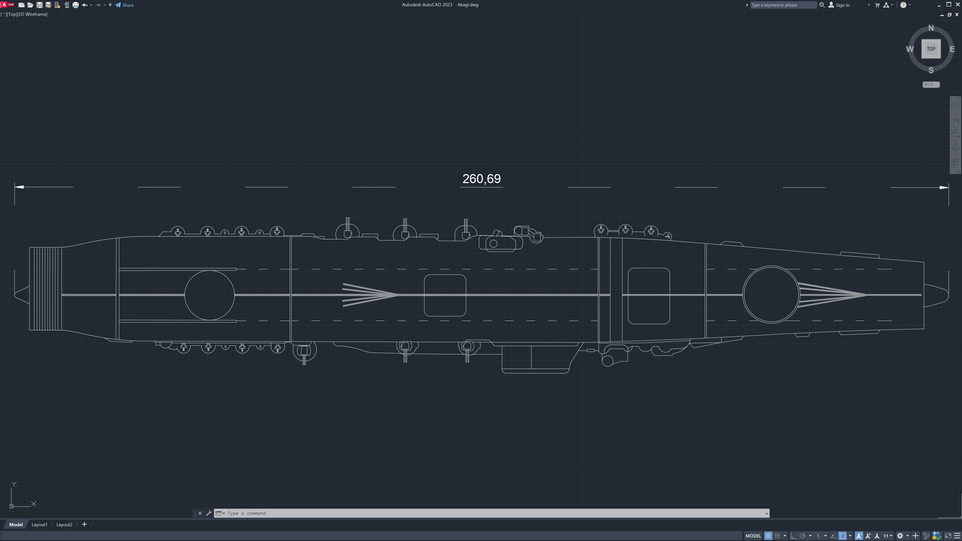Open the workspace switching gear icon
The image size is (962, 541).
pos(900,536)
